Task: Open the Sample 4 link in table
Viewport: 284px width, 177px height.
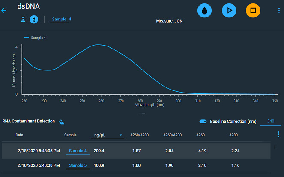Action: [78, 151]
